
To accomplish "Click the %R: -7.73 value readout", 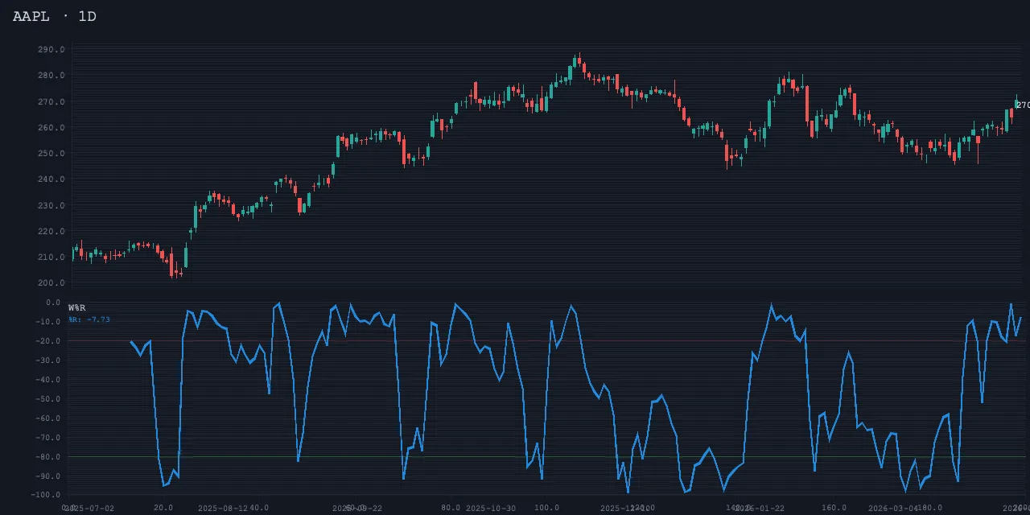I will coord(89,319).
